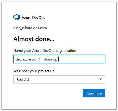The width and height of the screenshot is (118, 111).
Task: Click the 'dev.azure.com/' prefix text
Action: tap(28, 59)
